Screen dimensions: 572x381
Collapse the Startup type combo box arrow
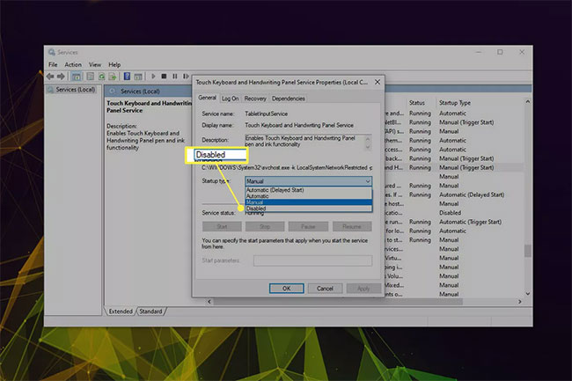coord(367,181)
